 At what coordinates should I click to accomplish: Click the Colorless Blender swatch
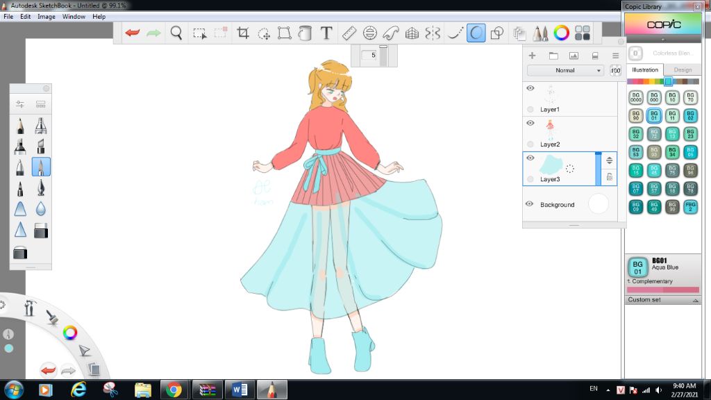point(636,53)
